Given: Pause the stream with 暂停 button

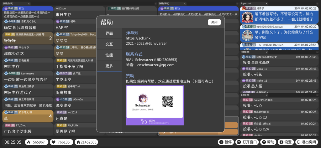Looking at the screenshot, I should (x=226, y=142).
